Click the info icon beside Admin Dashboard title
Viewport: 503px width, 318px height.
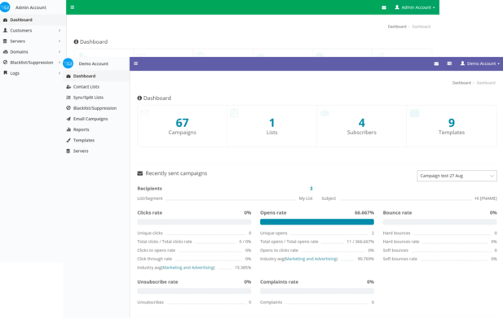76,42
